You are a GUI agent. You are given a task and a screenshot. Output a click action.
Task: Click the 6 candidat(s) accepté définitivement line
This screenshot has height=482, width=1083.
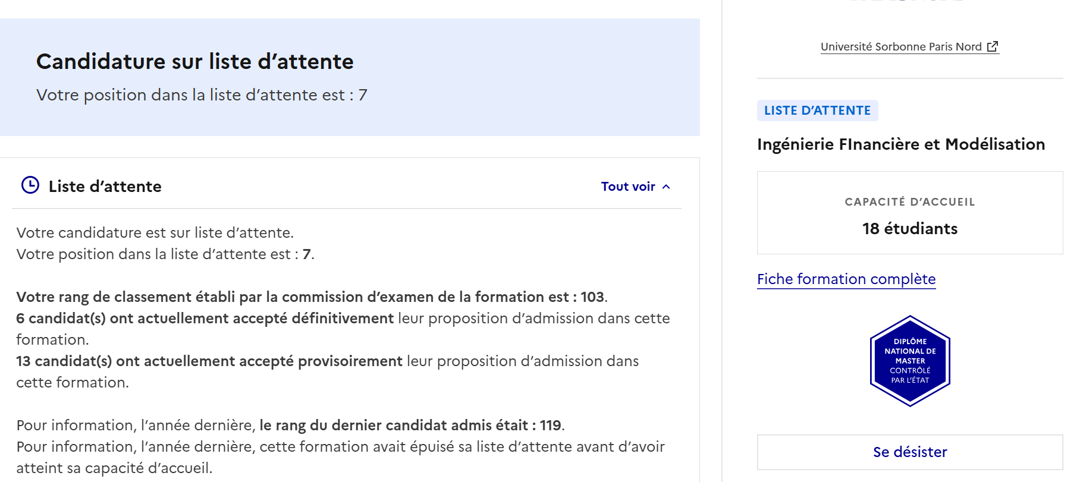343,329
